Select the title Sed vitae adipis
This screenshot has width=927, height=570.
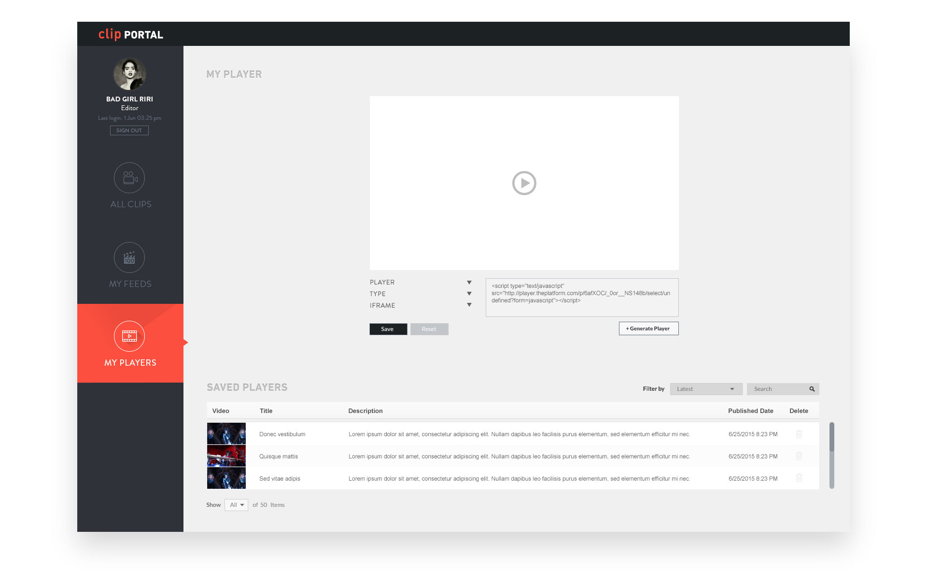280,479
